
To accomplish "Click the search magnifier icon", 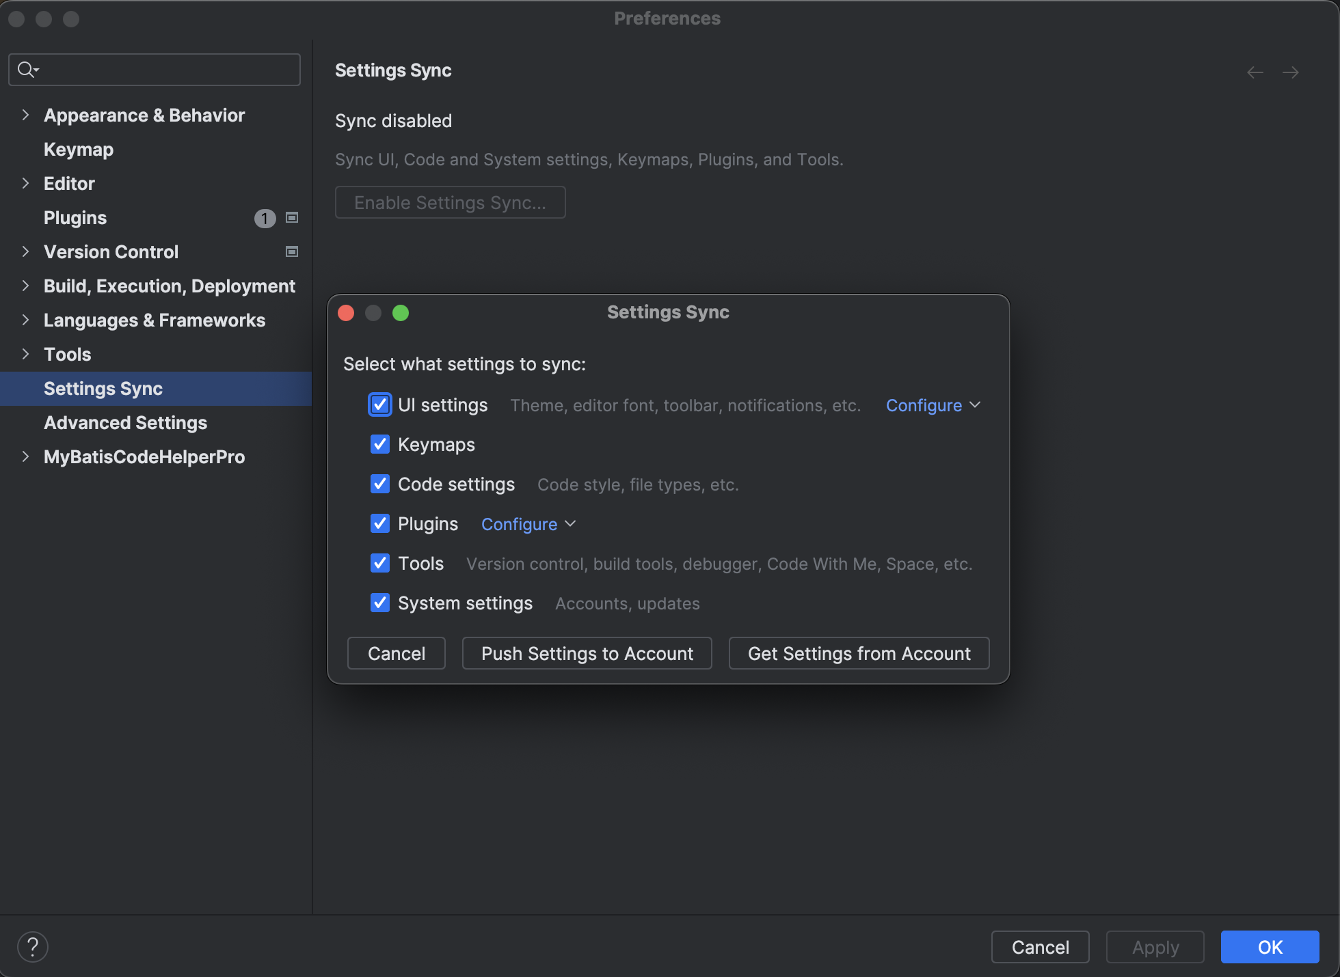I will (27, 69).
